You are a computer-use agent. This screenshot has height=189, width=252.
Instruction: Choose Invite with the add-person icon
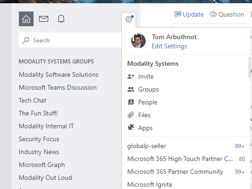[x=141, y=76]
